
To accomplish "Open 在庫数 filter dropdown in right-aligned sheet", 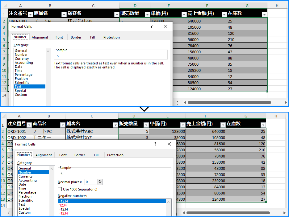I will coord(263,125).
